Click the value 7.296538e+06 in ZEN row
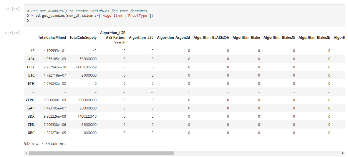 (x=55, y=125)
